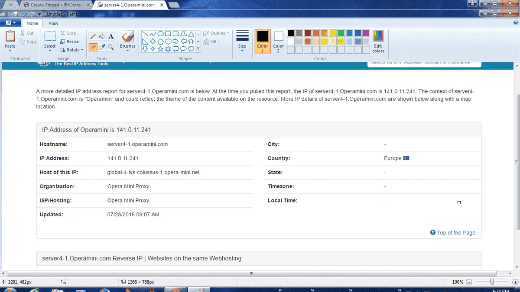
Task: Click the zoom out minus button
Action: tap(468, 282)
